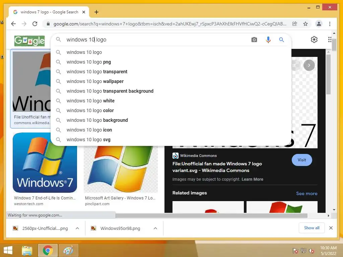This screenshot has height=257, width=343.
Task: Pick 'windows 10 logo svg' suggestion
Action: (x=171, y=140)
